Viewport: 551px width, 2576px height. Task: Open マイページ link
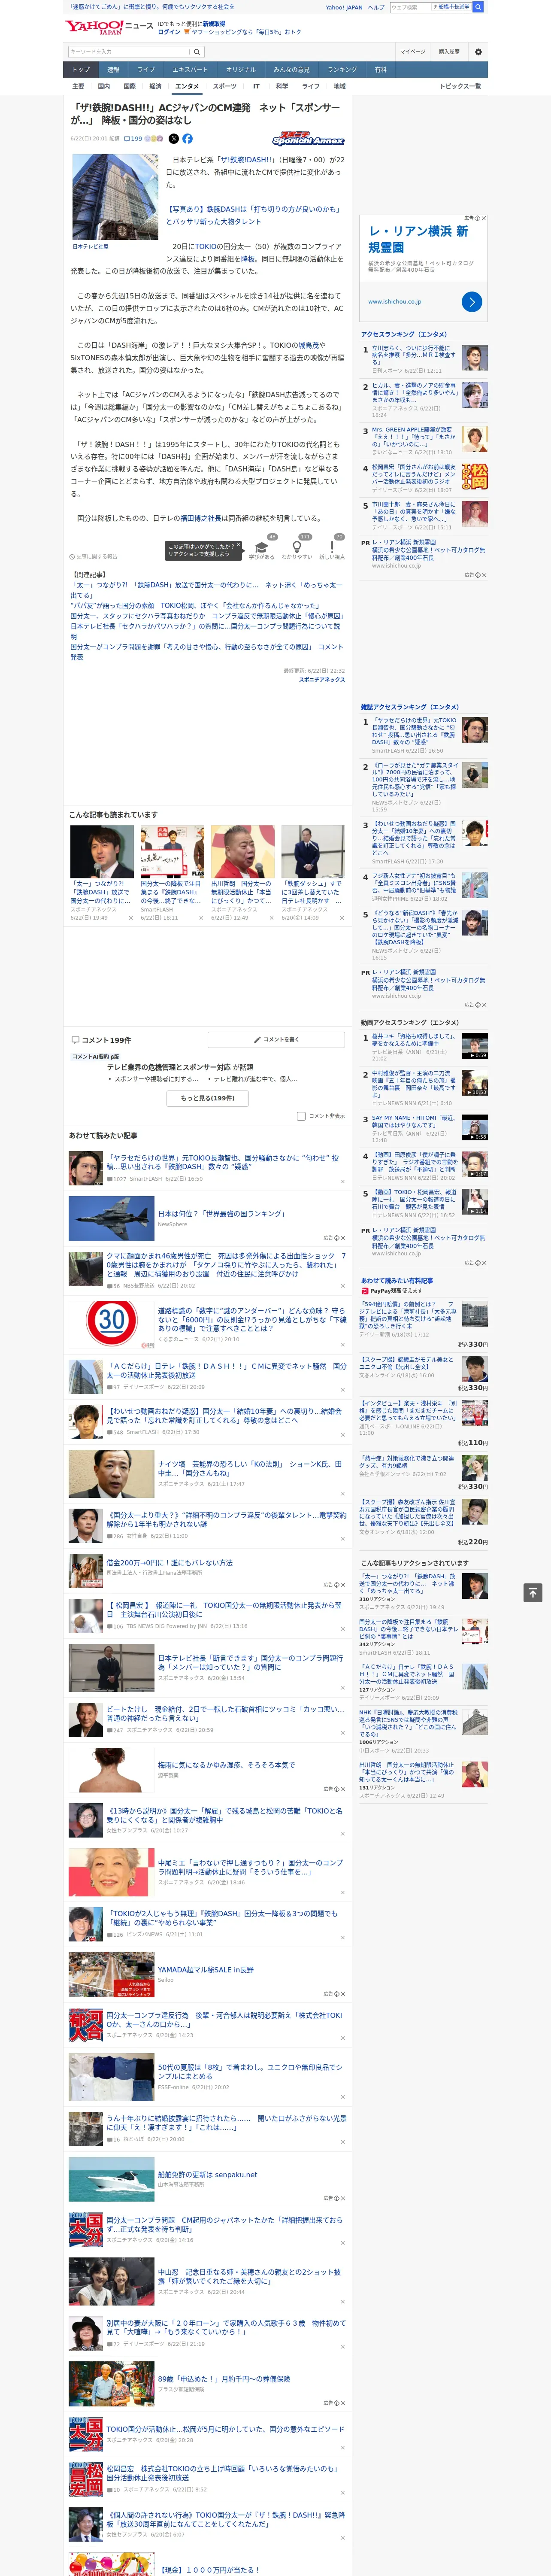pyautogui.click(x=412, y=51)
